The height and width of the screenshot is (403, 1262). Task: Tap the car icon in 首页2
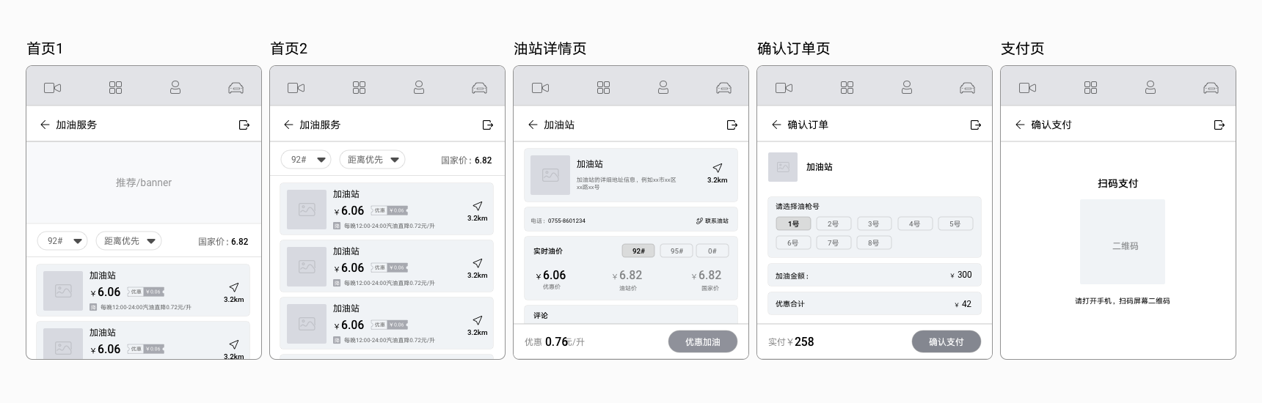[x=479, y=88]
